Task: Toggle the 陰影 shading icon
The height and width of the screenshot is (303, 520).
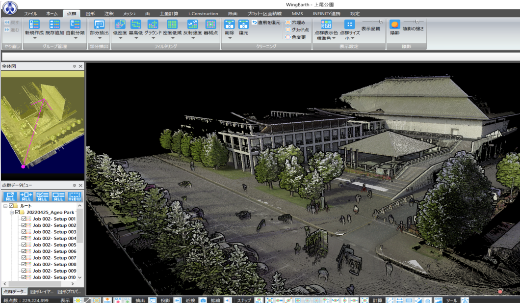Action: pyautogui.click(x=394, y=24)
